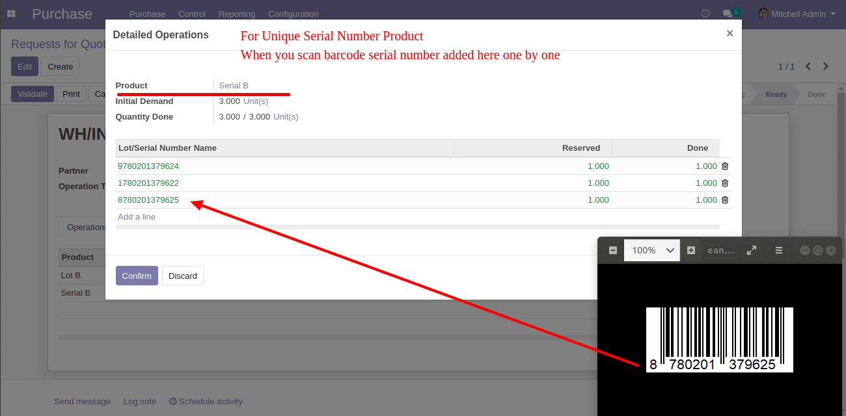Delete serial line 9780201379624

click(x=725, y=166)
